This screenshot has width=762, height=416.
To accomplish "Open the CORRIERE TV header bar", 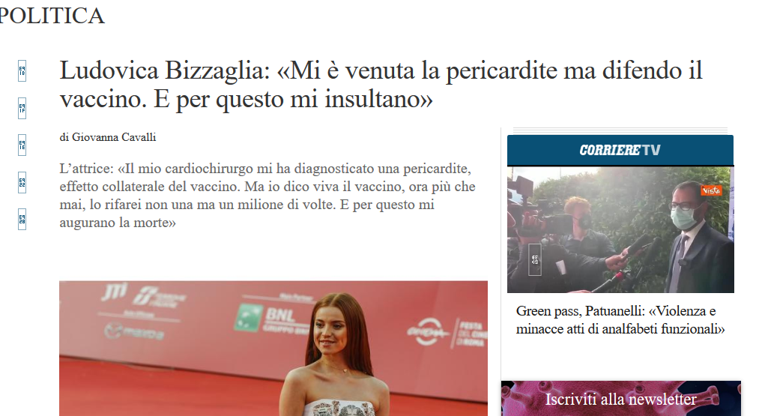I will (x=620, y=150).
